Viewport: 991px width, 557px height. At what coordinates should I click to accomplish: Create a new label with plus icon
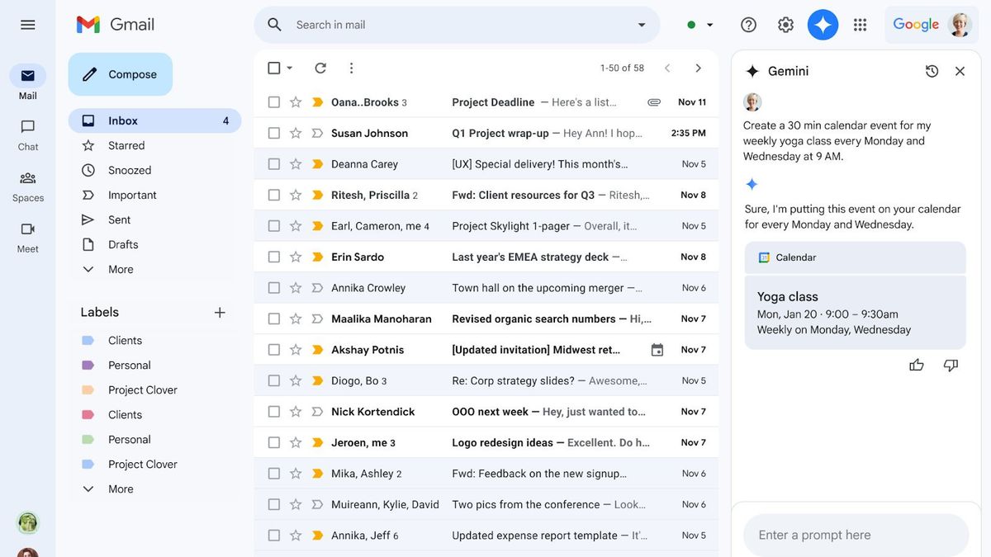pos(220,312)
